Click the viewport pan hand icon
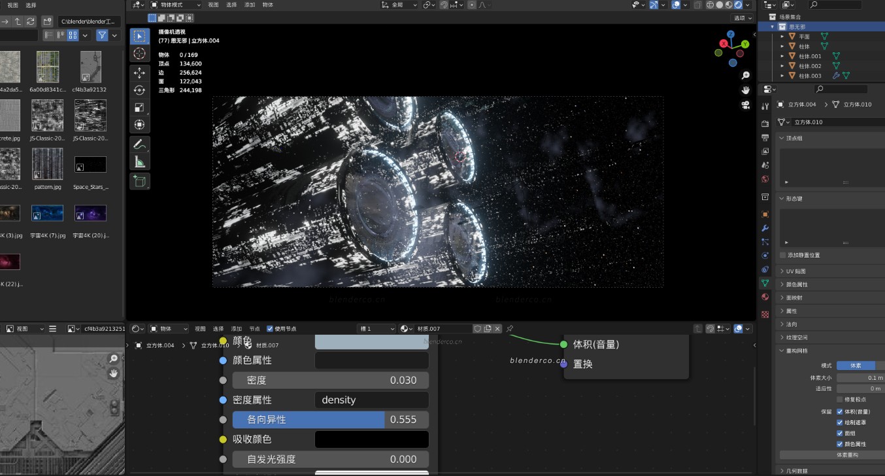The height and width of the screenshot is (476, 885). click(x=745, y=90)
